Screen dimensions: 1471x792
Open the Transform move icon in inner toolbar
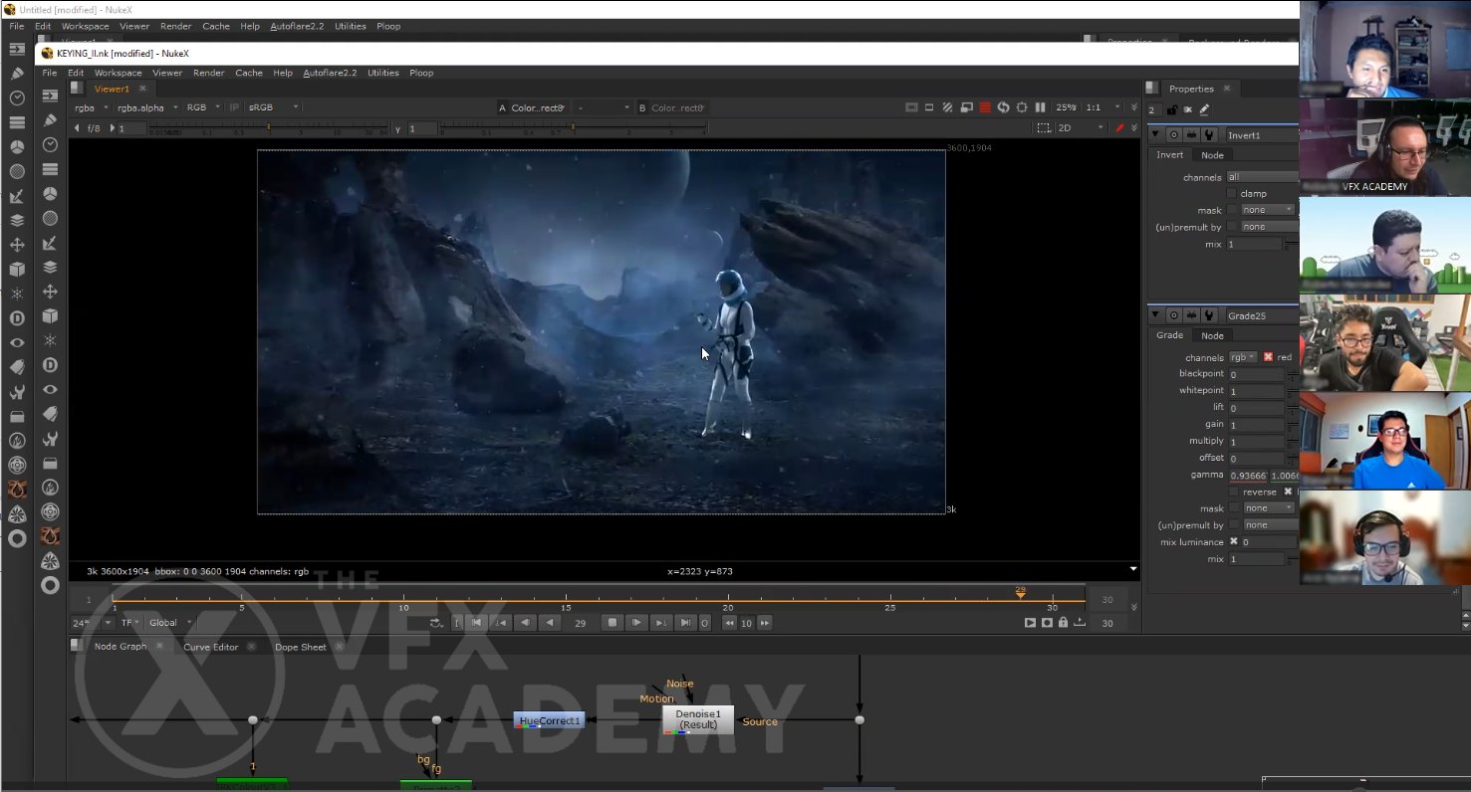pyautogui.click(x=50, y=292)
